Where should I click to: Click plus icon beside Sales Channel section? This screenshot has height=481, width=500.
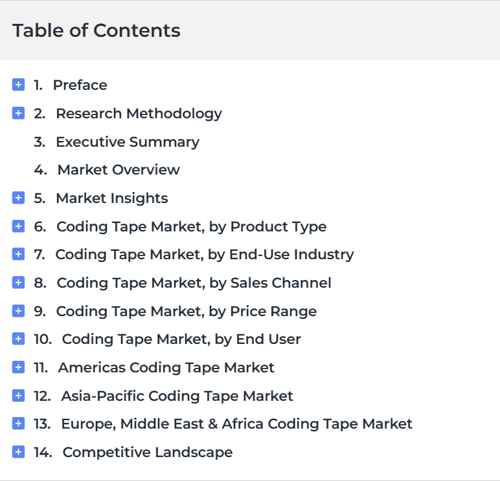(19, 283)
